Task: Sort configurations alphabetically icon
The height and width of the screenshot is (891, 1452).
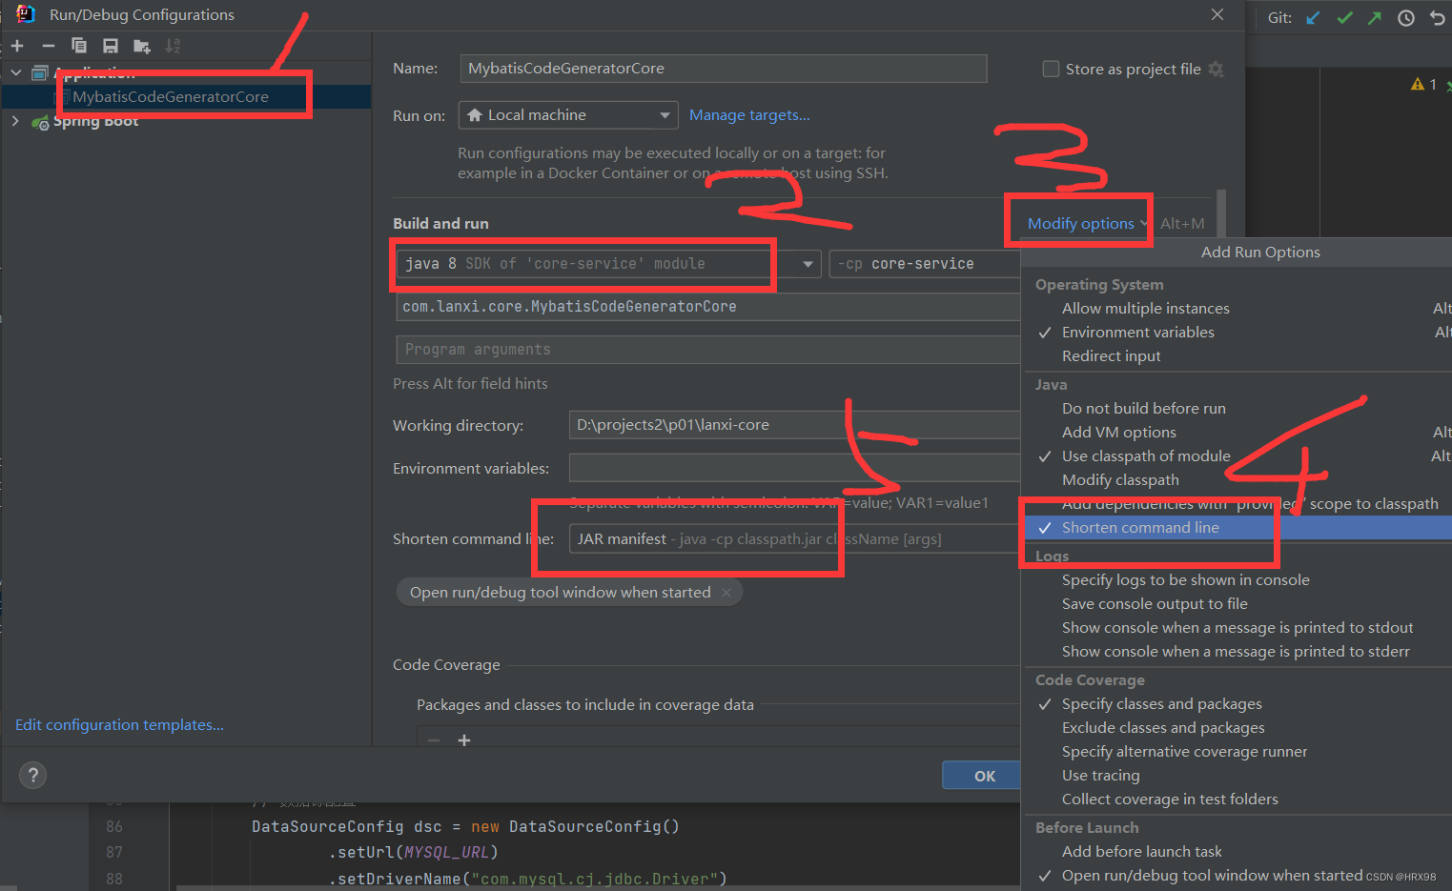Action: point(173,46)
